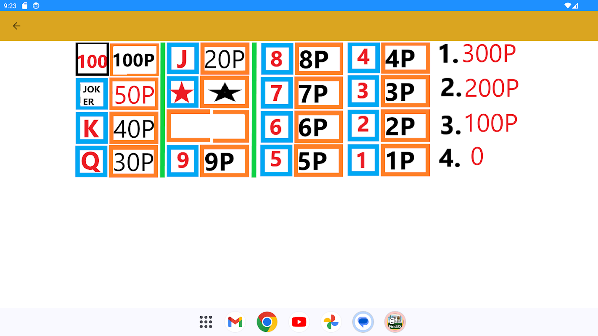Select the red 9 card tile
The width and height of the screenshot is (598, 336).
pyautogui.click(x=183, y=161)
